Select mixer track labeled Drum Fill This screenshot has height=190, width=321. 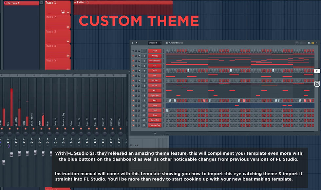click(55, 122)
